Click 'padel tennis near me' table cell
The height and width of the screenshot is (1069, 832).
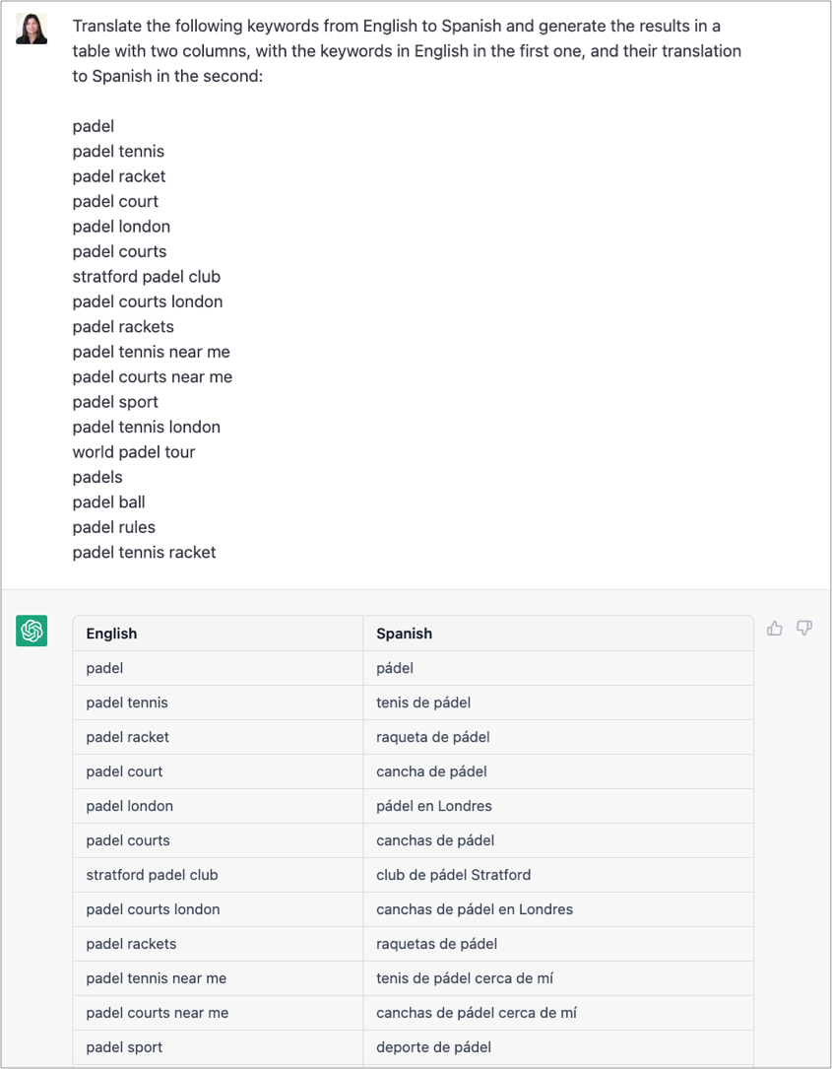click(x=156, y=978)
